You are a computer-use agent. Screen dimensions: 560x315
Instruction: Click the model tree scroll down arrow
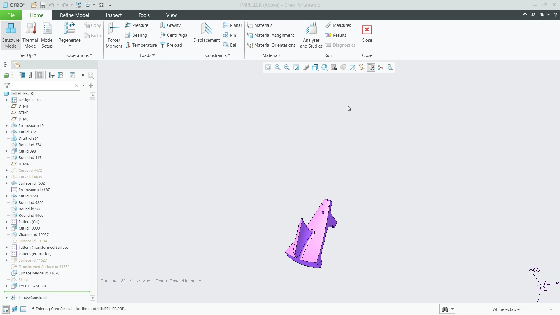pyautogui.click(x=93, y=298)
